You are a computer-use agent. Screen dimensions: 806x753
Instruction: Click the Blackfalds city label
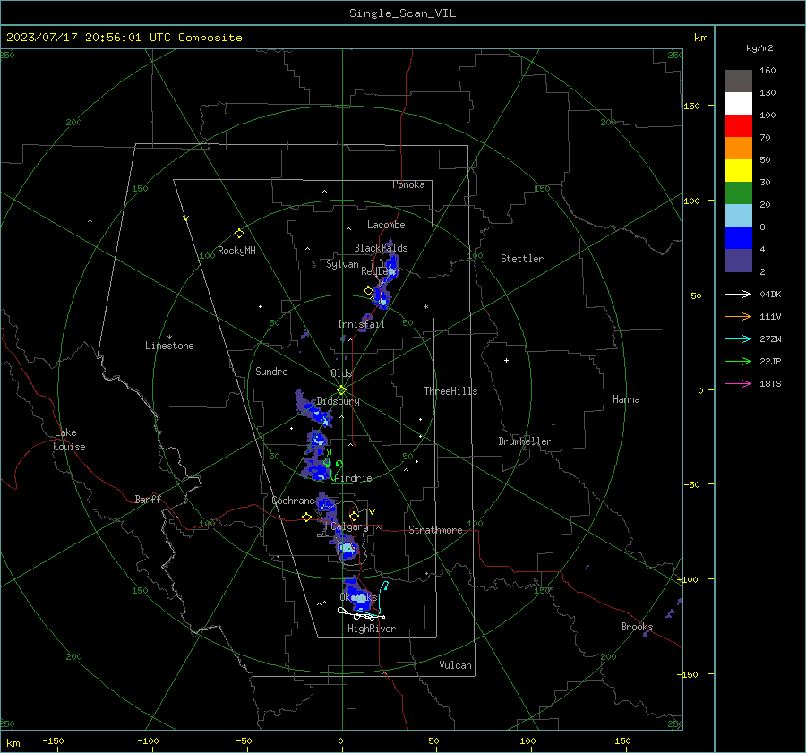point(381,248)
